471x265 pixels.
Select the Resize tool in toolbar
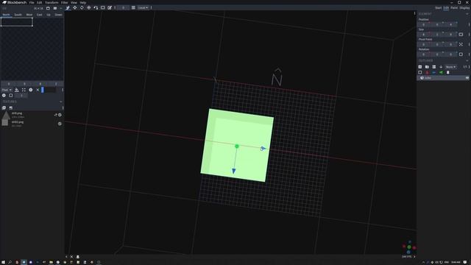[75, 8]
